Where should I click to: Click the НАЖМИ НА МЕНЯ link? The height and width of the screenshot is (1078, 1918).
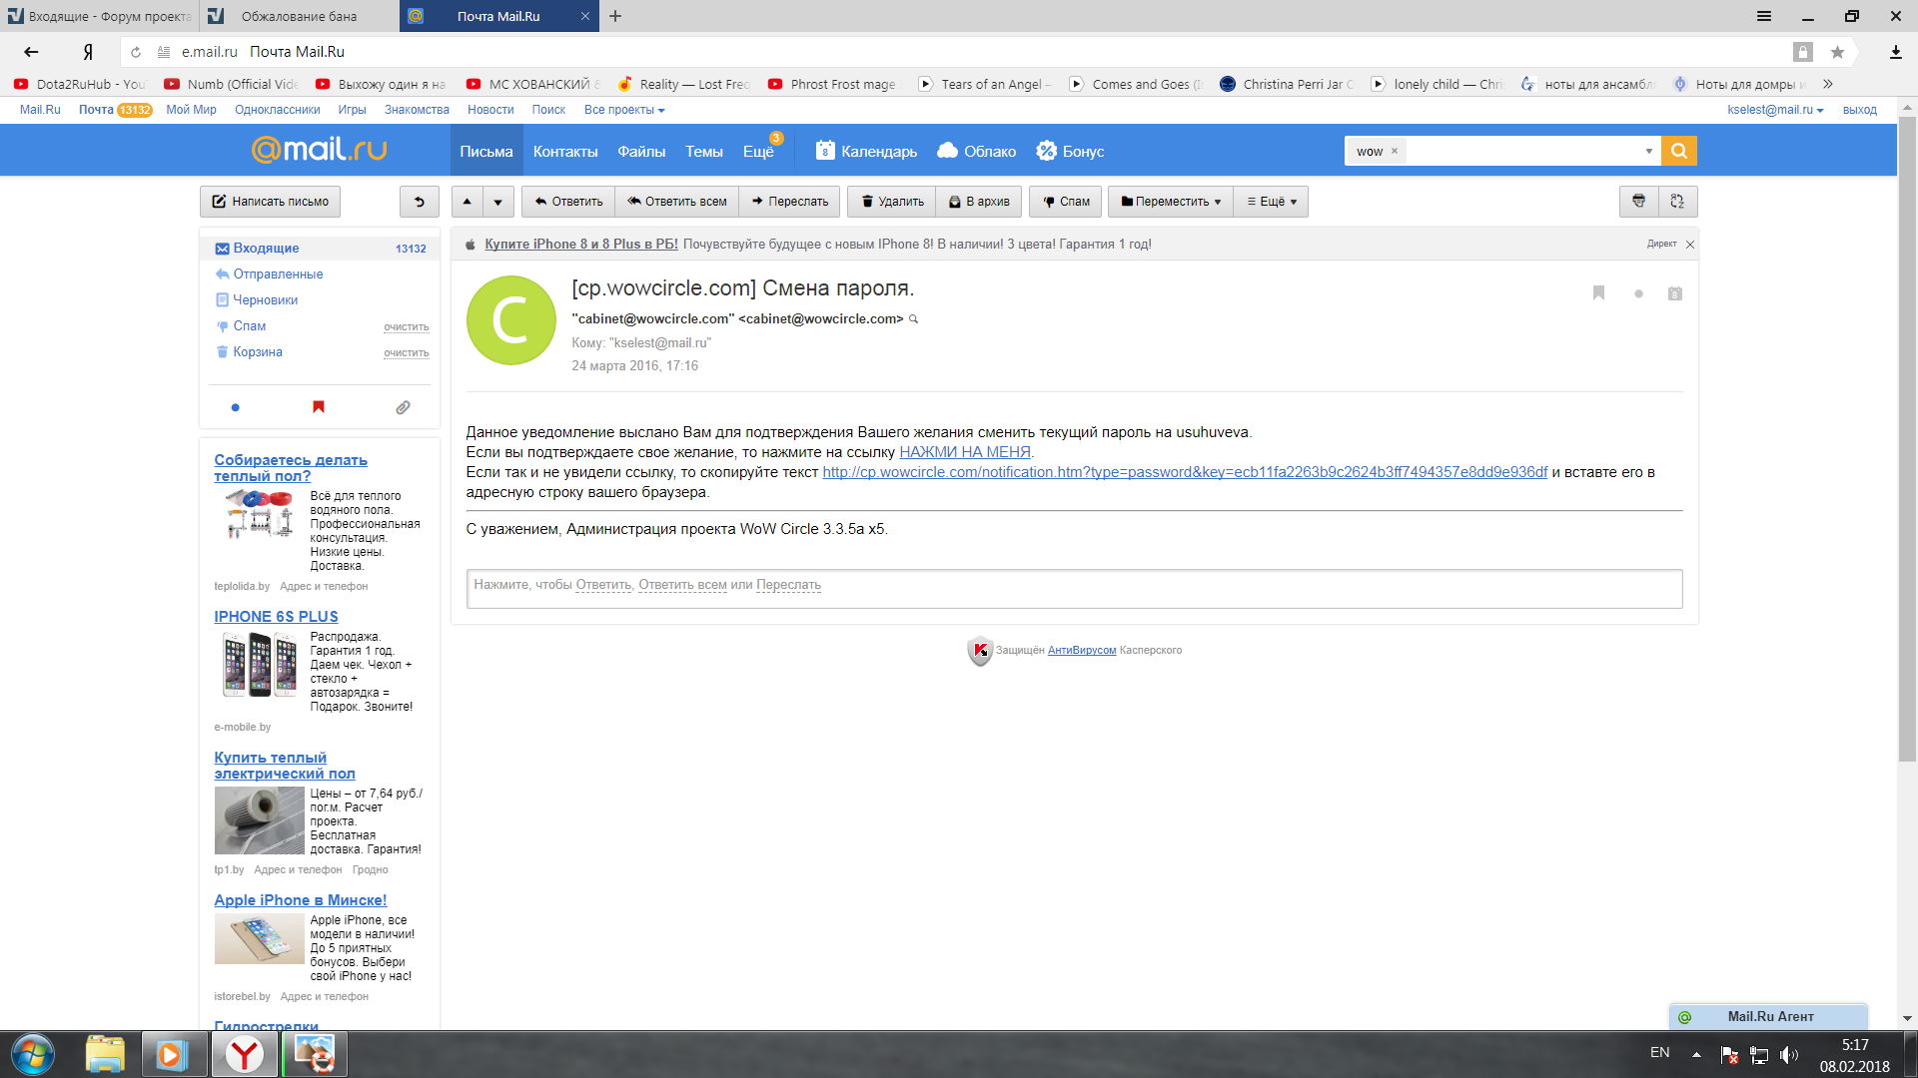964,452
